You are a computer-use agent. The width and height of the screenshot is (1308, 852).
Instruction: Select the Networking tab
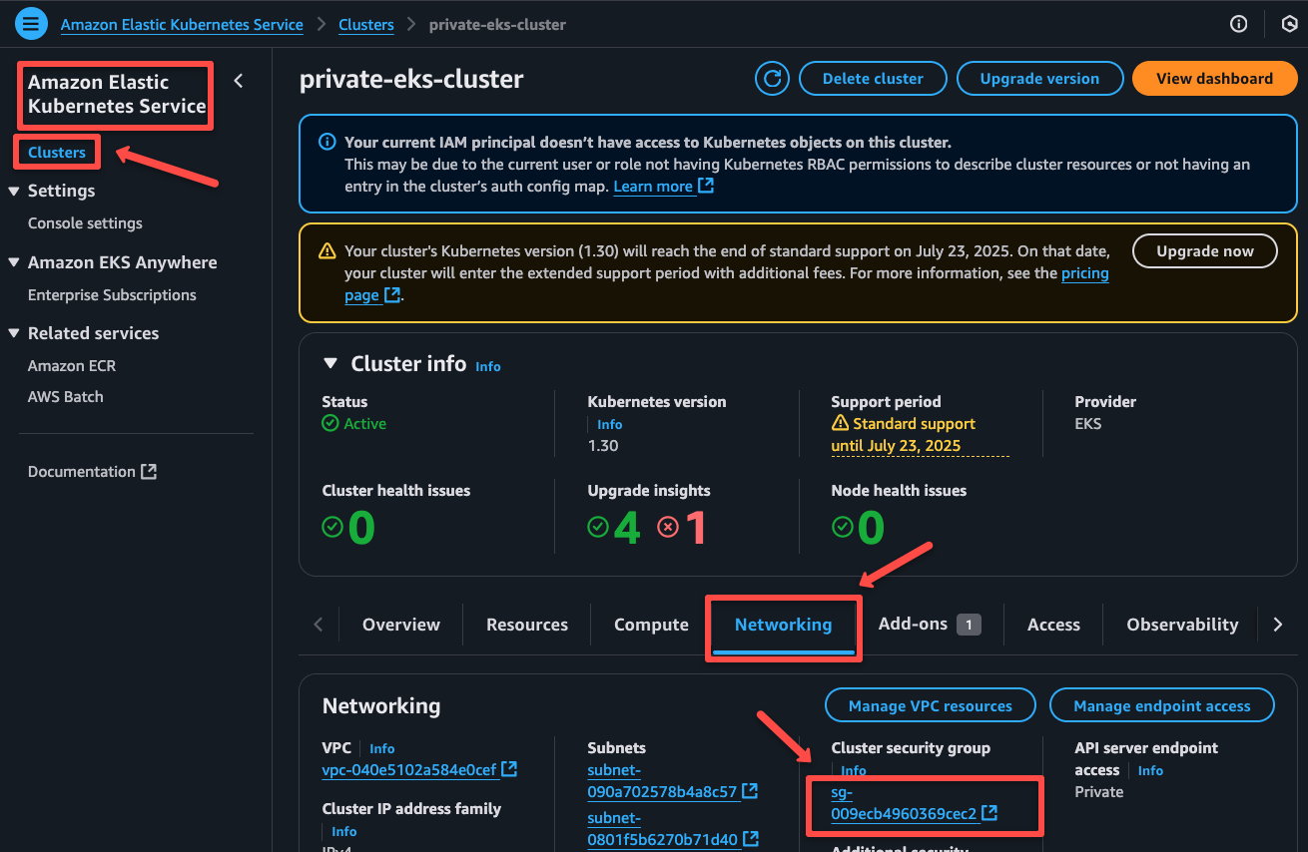pyautogui.click(x=783, y=625)
